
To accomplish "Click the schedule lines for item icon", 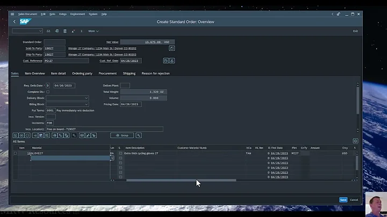I will [60, 135].
